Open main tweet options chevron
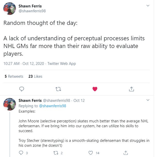The height and width of the screenshot is (157, 155). click(148, 6)
